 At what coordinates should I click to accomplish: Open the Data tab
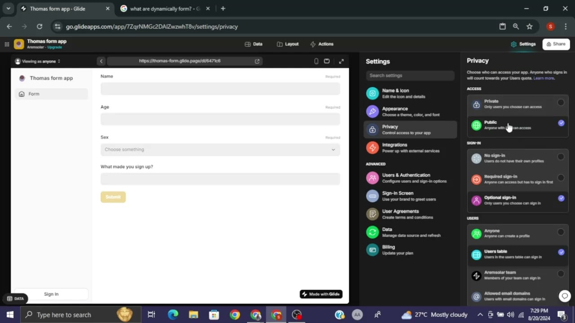click(253, 44)
